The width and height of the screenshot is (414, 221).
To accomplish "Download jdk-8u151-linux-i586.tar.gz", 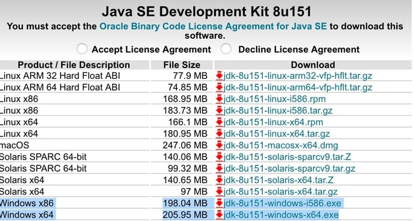I will point(278,111).
